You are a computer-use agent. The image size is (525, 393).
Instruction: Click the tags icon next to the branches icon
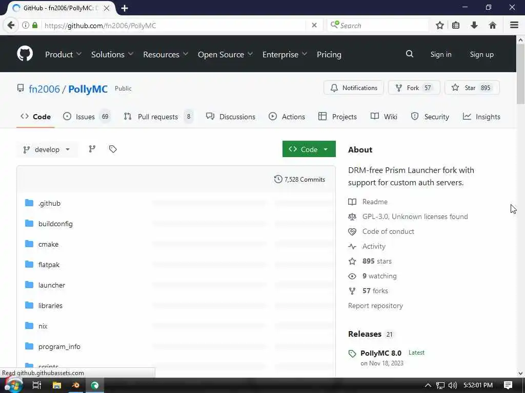(113, 149)
